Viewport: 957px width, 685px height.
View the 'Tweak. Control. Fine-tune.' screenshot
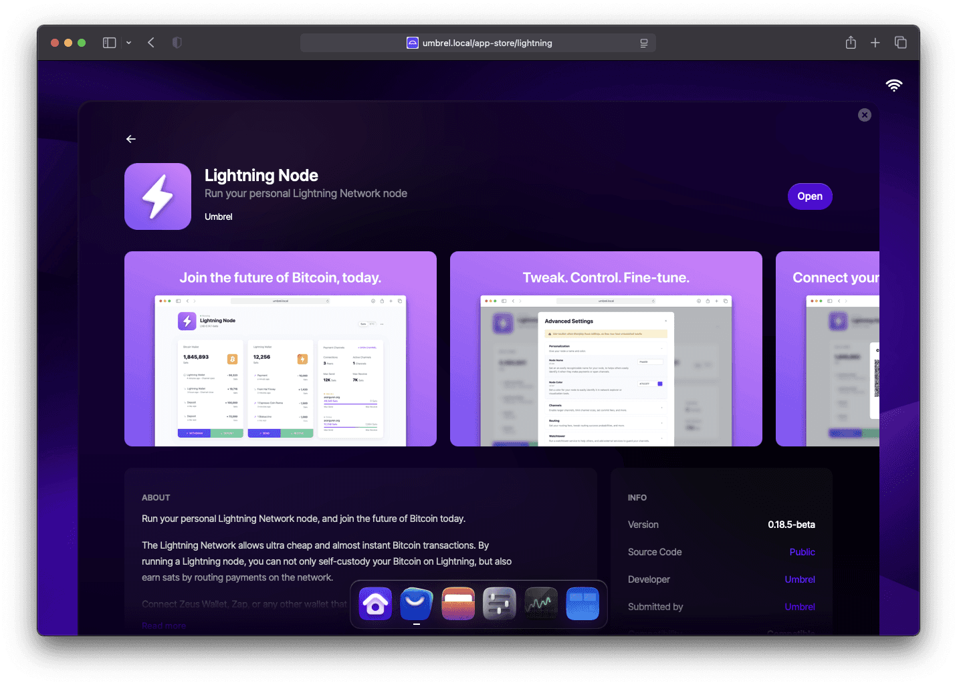[x=606, y=349]
